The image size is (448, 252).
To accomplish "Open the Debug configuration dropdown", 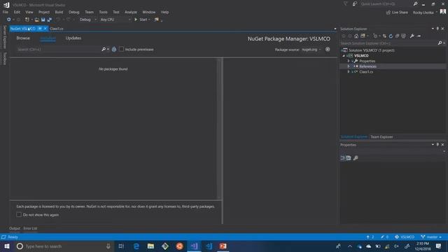I will tap(88, 20).
